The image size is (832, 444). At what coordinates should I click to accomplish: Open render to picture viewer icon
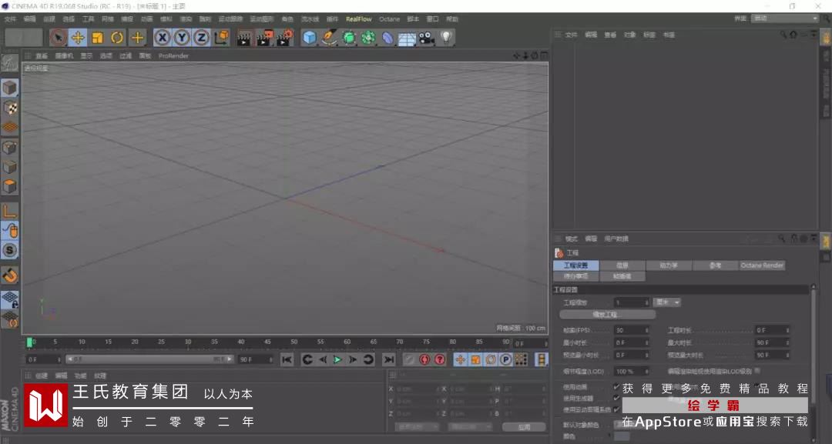click(x=264, y=38)
